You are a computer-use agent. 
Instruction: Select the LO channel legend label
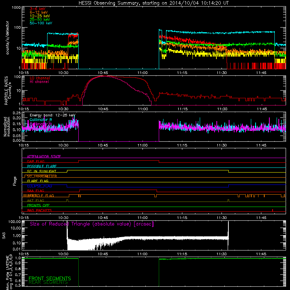point(40,78)
